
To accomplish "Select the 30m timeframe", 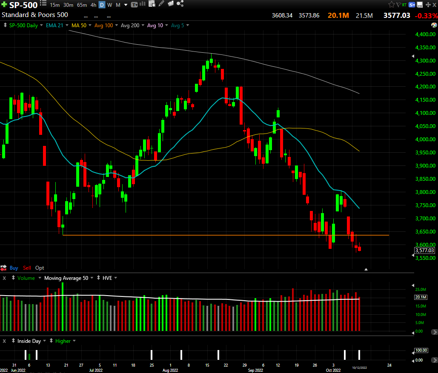I will pyautogui.click(x=68, y=5).
